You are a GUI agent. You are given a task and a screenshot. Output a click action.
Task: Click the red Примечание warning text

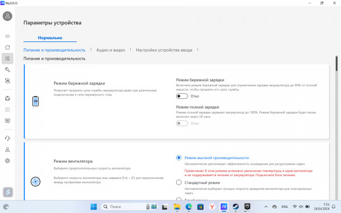pyautogui.click(x=248, y=173)
